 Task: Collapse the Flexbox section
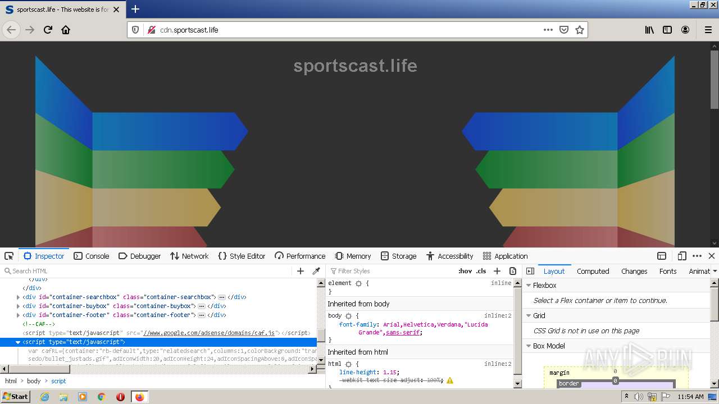pyautogui.click(x=528, y=286)
